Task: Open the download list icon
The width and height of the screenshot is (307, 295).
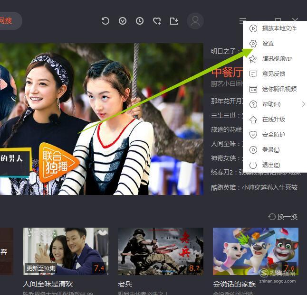Action: click(123, 21)
